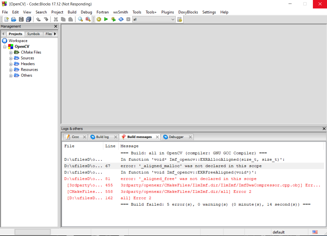Image resolution: width=327 pixels, height=236 pixels.
Task: Click the Message column header
Action: click(221, 146)
